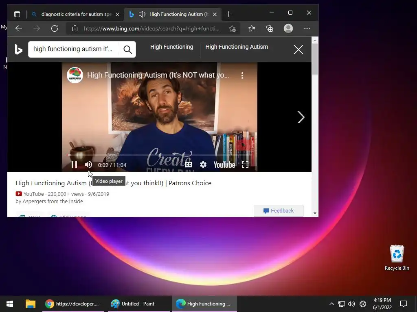Open video quality settings gear
417x312 pixels.
click(x=203, y=165)
